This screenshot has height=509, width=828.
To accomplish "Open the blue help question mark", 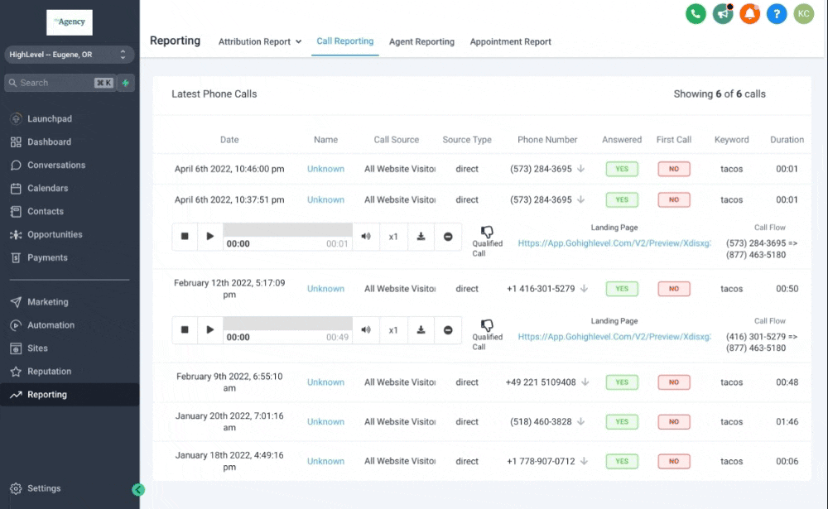I will point(777,14).
